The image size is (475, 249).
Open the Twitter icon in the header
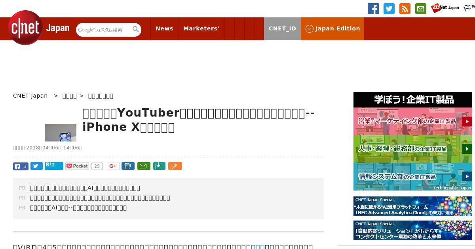point(389,9)
